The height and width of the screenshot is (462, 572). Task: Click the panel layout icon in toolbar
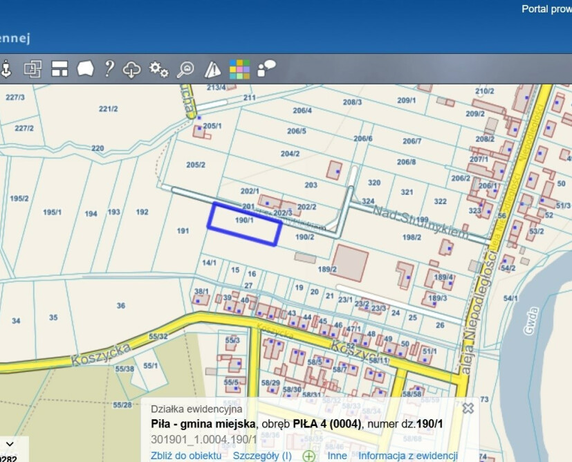click(x=59, y=69)
